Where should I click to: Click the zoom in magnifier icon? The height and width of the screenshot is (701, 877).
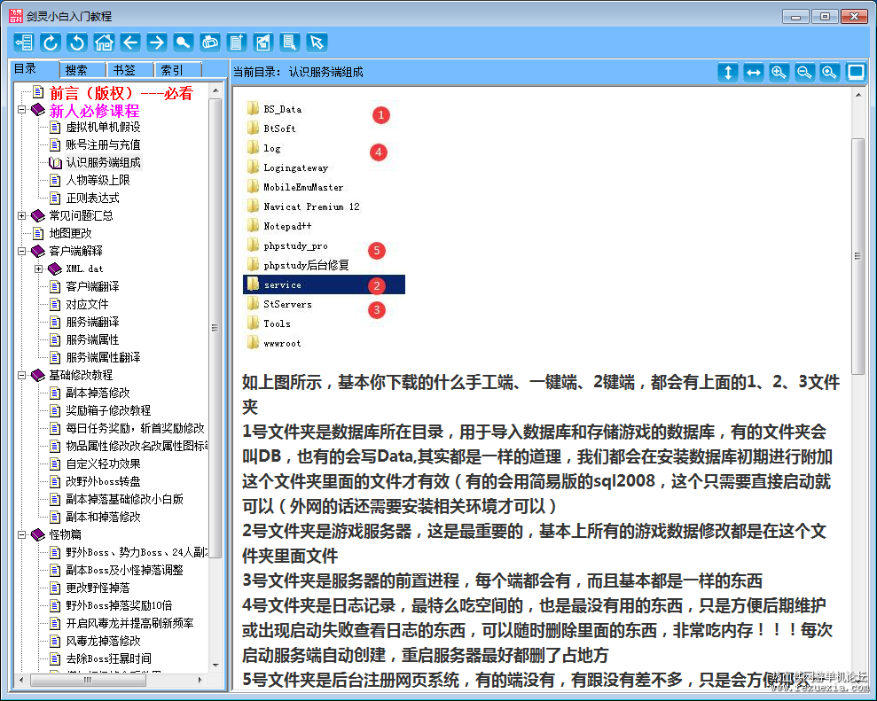[x=779, y=72]
